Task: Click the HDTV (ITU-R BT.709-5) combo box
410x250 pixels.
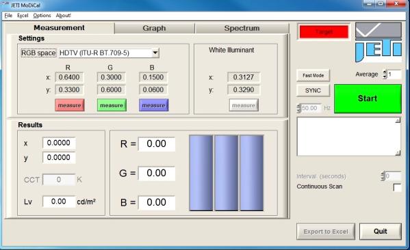Action: point(109,53)
